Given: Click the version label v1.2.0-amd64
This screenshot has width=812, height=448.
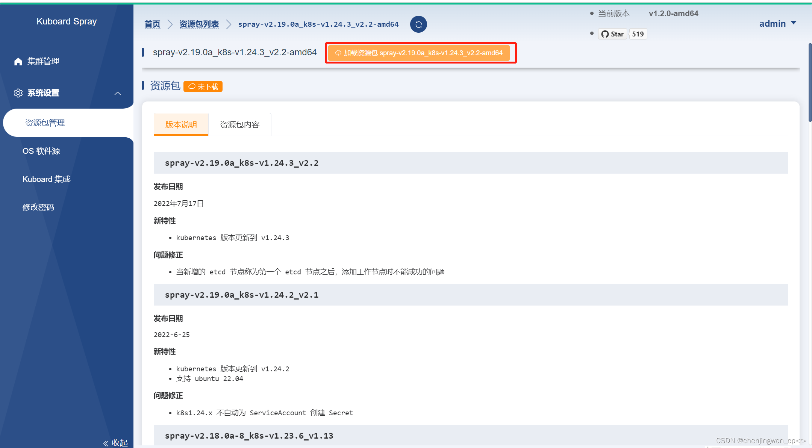Looking at the screenshot, I should click(673, 14).
